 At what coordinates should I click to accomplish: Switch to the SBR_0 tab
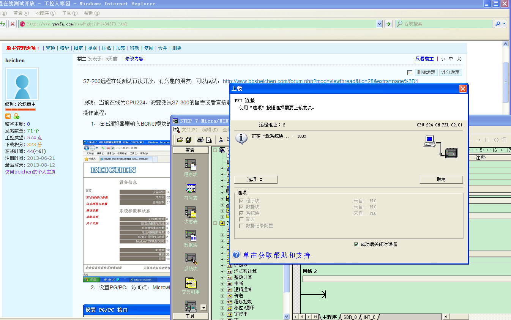coord(349,317)
